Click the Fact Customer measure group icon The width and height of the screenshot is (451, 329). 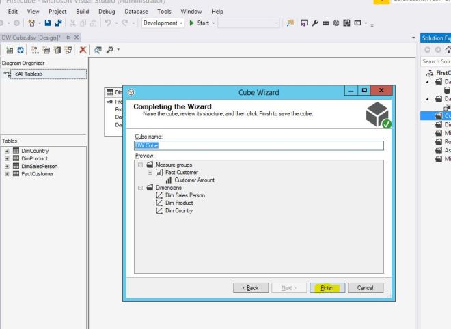[x=158, y=172]
